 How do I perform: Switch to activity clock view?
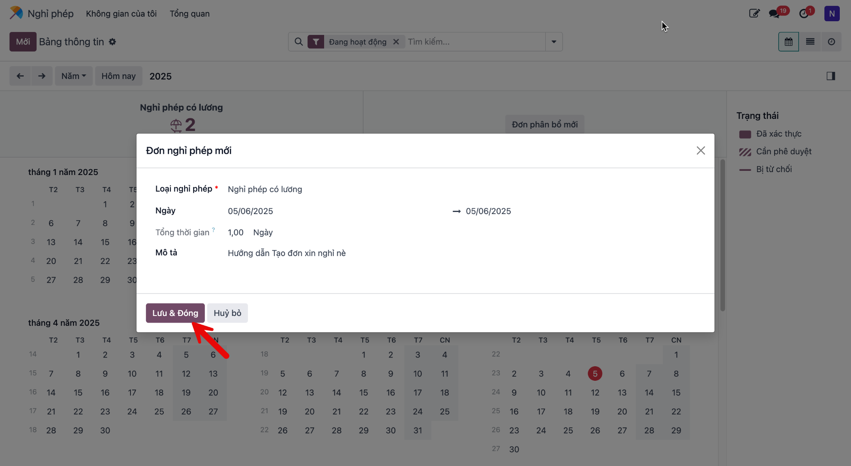(831, 42)
